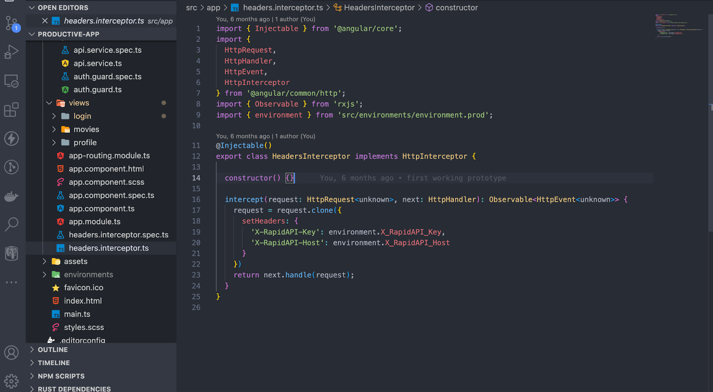The width and height of the screenshot is (713, 392).
Task: Click the HeadersInterceptor class breadcrumb icon
Action: pos(338,8)
